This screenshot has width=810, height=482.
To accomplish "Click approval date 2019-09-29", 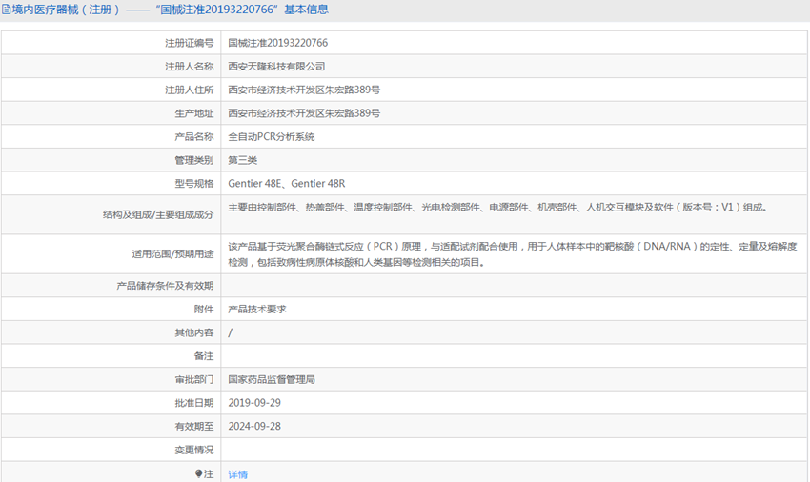I will 254,402.
